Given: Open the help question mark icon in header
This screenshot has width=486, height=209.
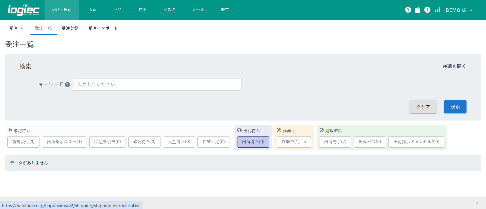Looking at the screenshot, I should coord(408,10).
